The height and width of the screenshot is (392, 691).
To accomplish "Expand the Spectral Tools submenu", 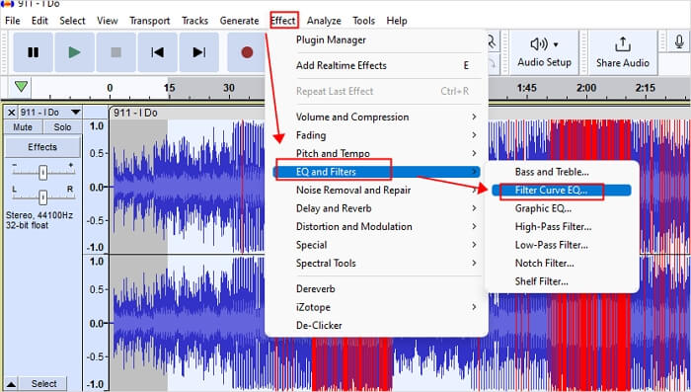I will (376, 264).
